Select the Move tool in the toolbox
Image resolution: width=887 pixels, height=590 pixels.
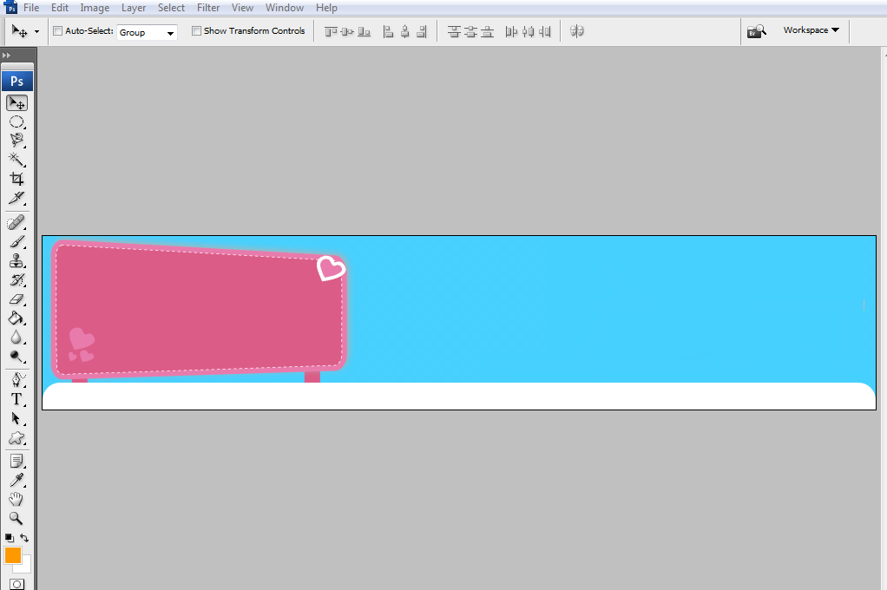pyautogui.click(x=17, y=103)
